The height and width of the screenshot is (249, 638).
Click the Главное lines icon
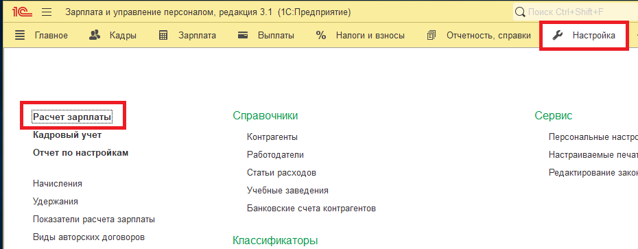(x=20, y=36)
